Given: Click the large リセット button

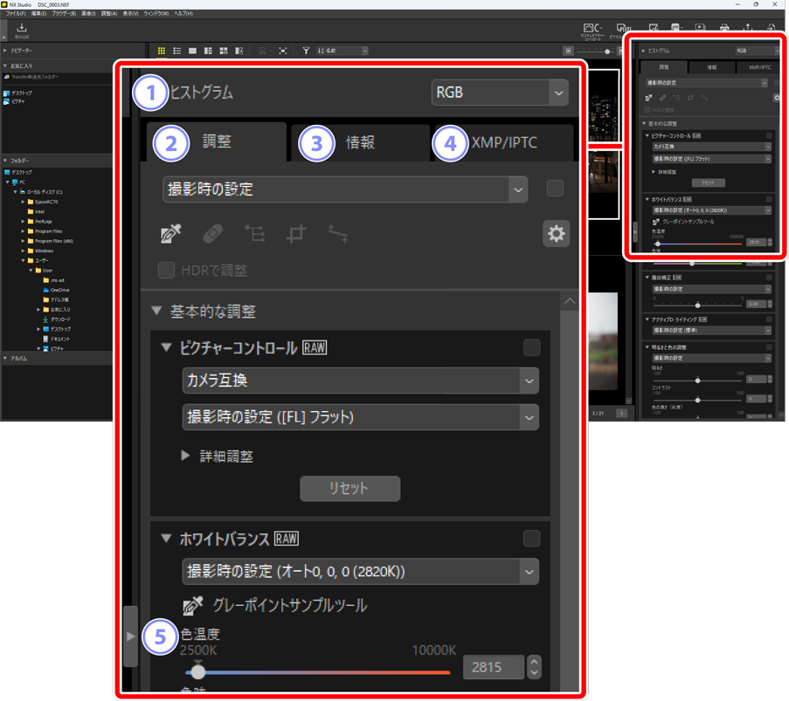Looking at the screenshot, I should (x=350, y=488).
